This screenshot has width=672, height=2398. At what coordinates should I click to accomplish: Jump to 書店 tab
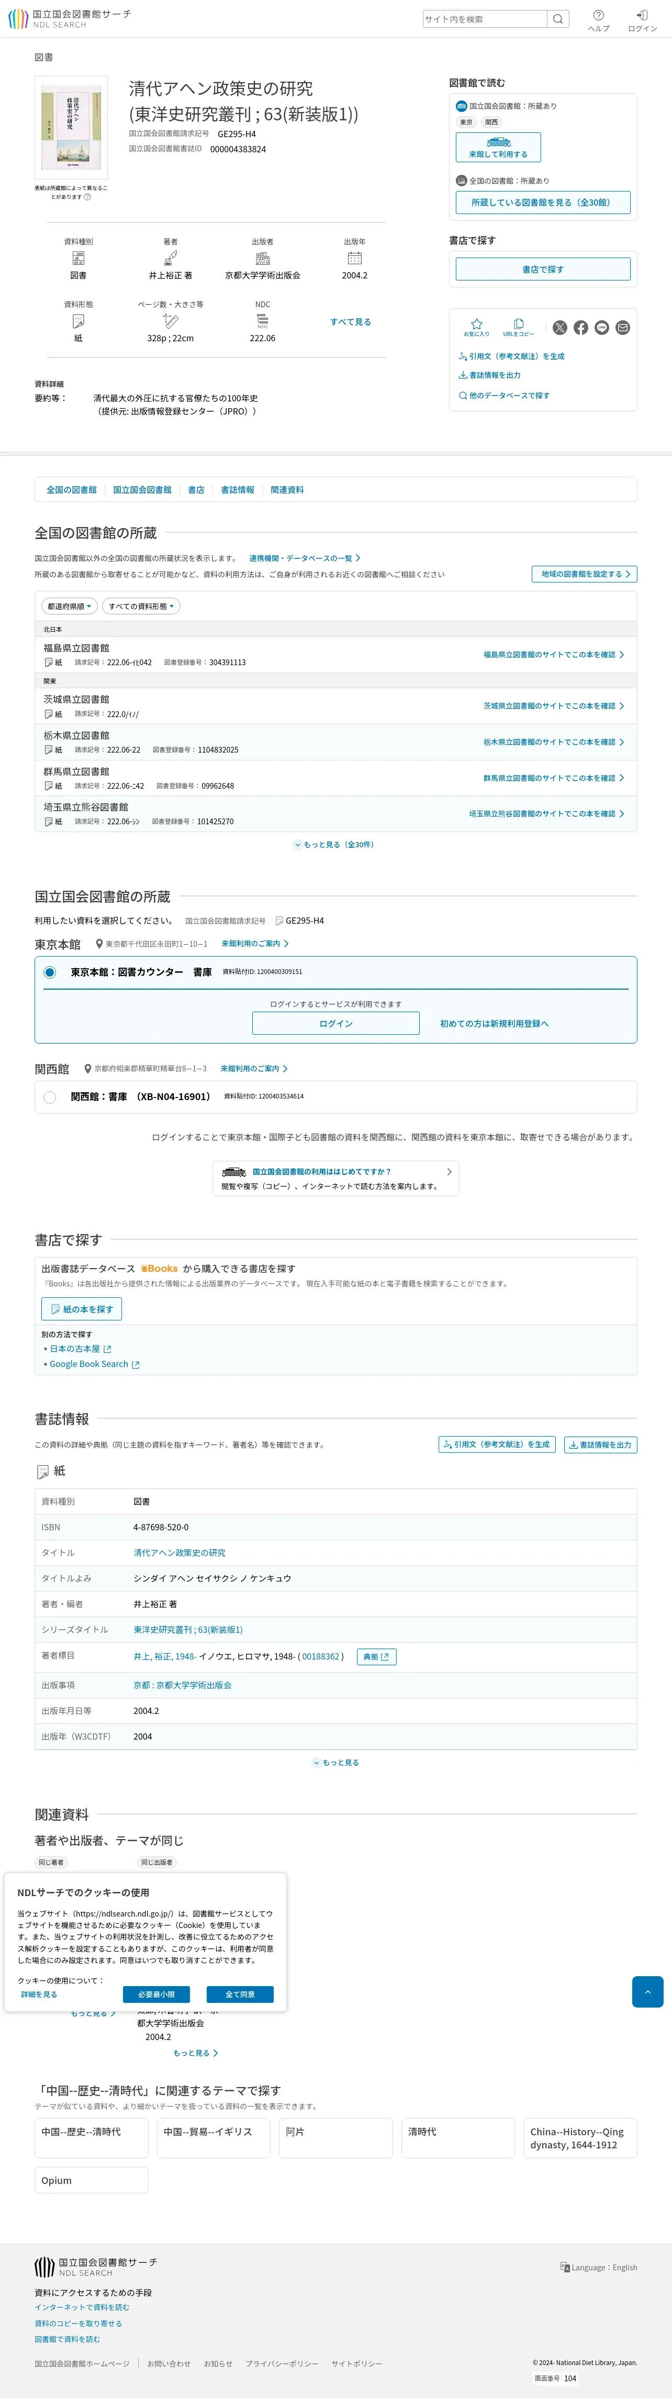point(196,490)
